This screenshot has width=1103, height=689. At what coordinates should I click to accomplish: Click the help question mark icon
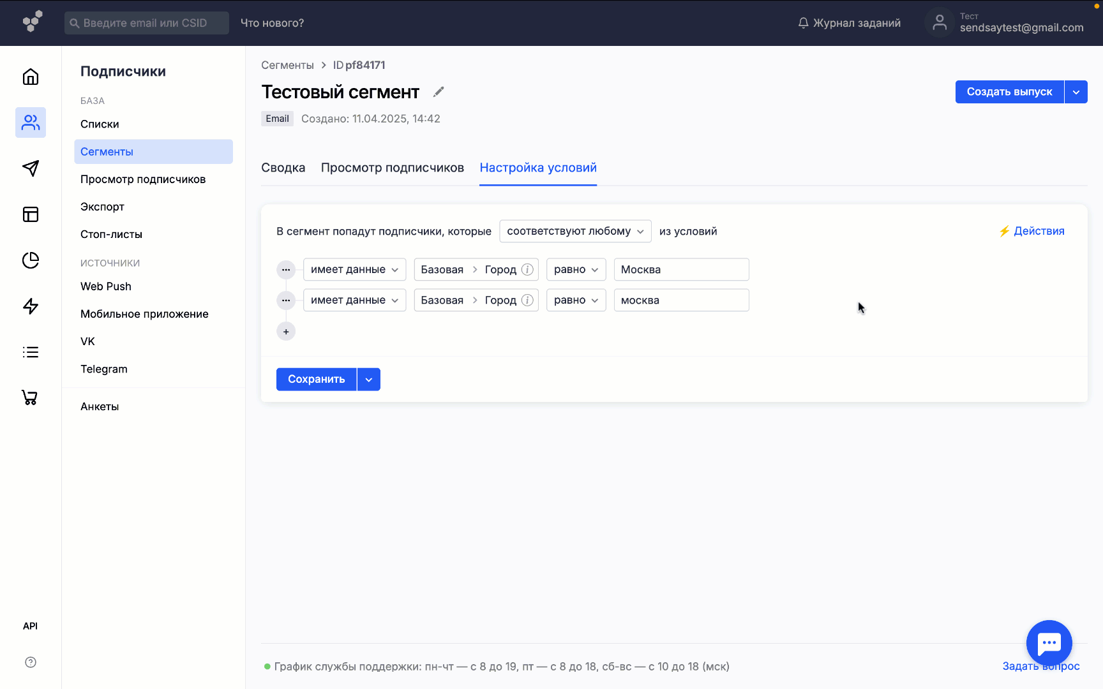tap(30, 662)
